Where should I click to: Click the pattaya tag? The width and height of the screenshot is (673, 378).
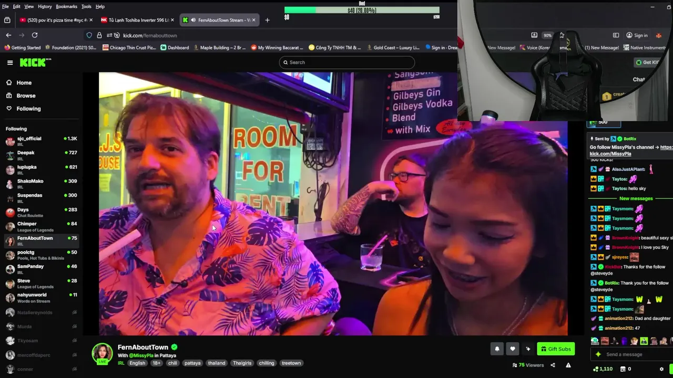[192, 363]
